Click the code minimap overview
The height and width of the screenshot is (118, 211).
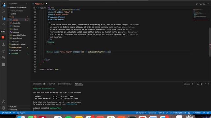coord(200,15)
